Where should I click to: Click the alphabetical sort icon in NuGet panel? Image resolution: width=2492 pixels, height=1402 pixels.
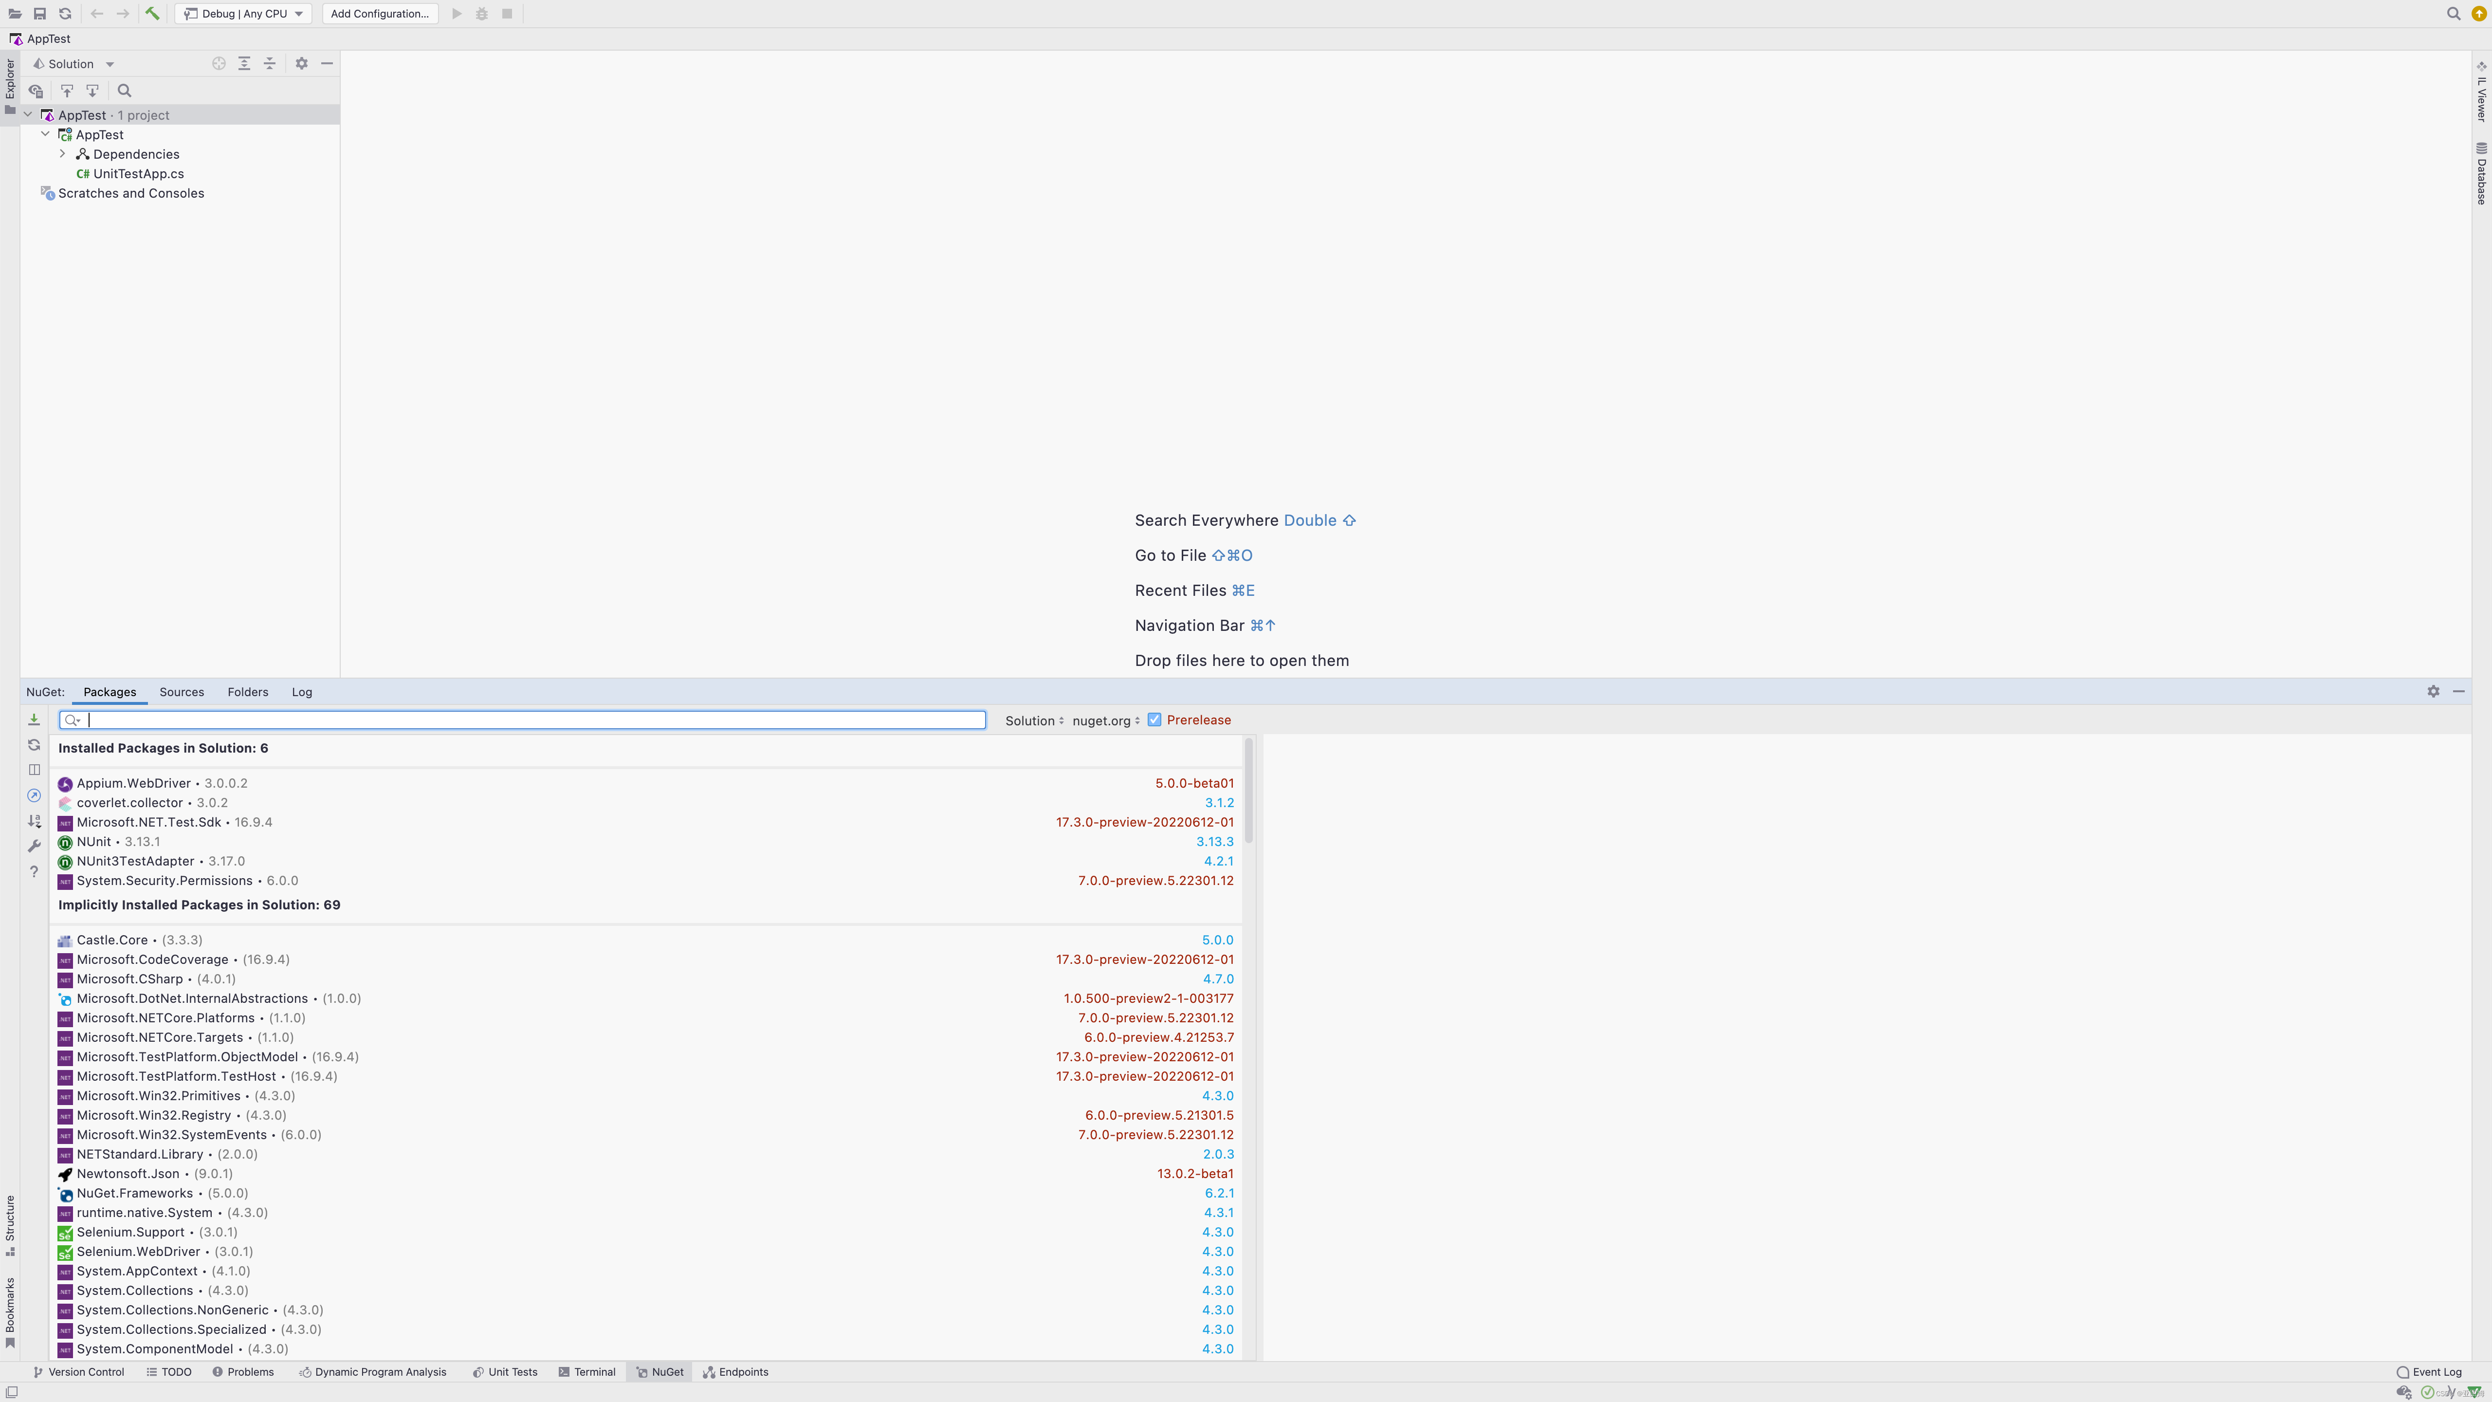tap(34, 820)
